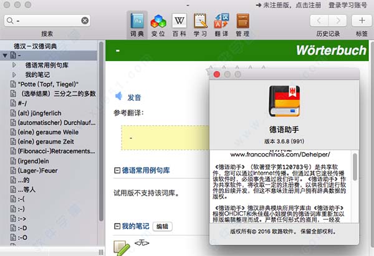The width and height of the screenshot is (374, 256).
Task: Click the document icon beside (Lager-)Feuer
Action: (x=13, y=171)
